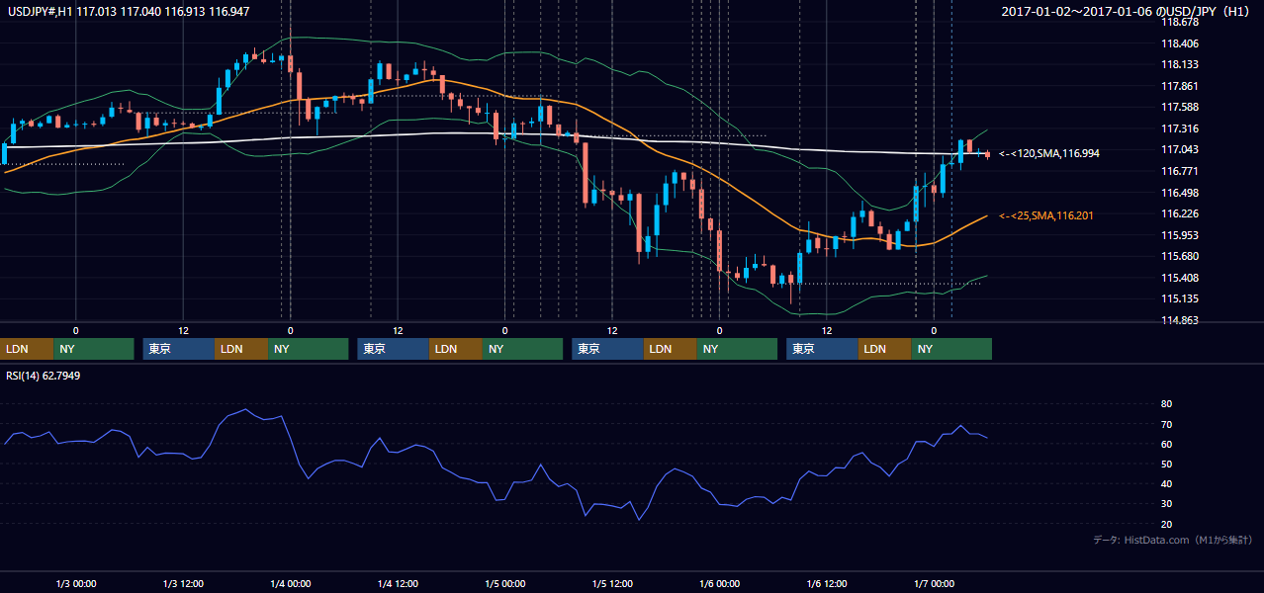This screenshot has width=1264, height=593.
Task: Click the RSI level label 70
Action: 1166,424
